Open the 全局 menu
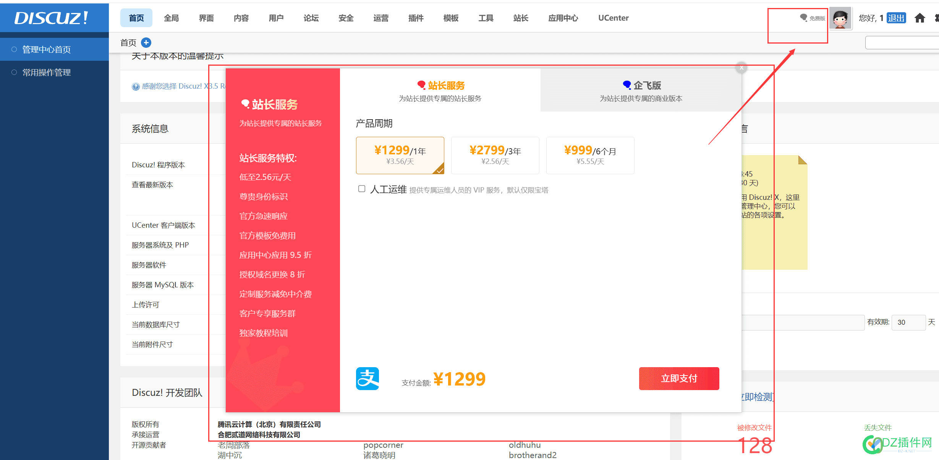The width and height of the screenshot is (939, 460). (x=171, y=18)
